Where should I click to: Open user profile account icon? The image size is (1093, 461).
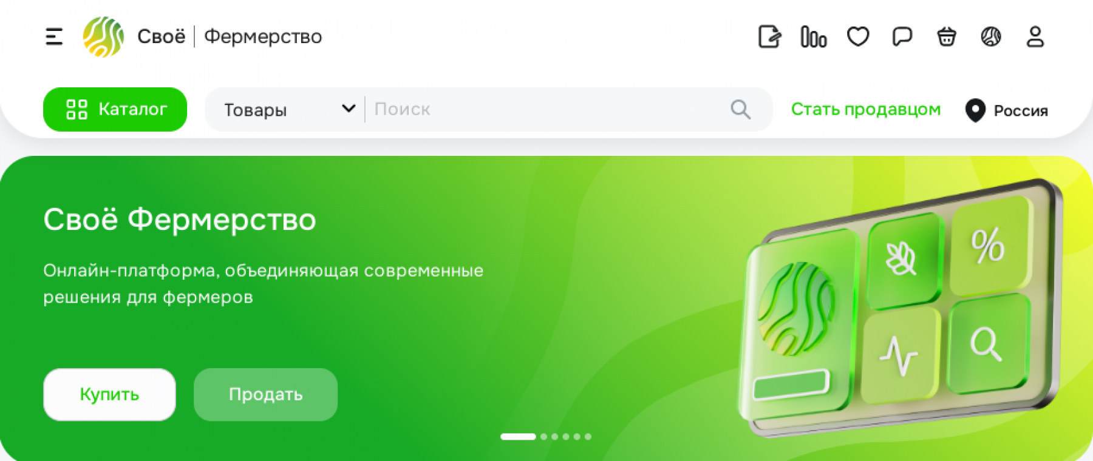pyautogui.click(x=1035, y=37)
